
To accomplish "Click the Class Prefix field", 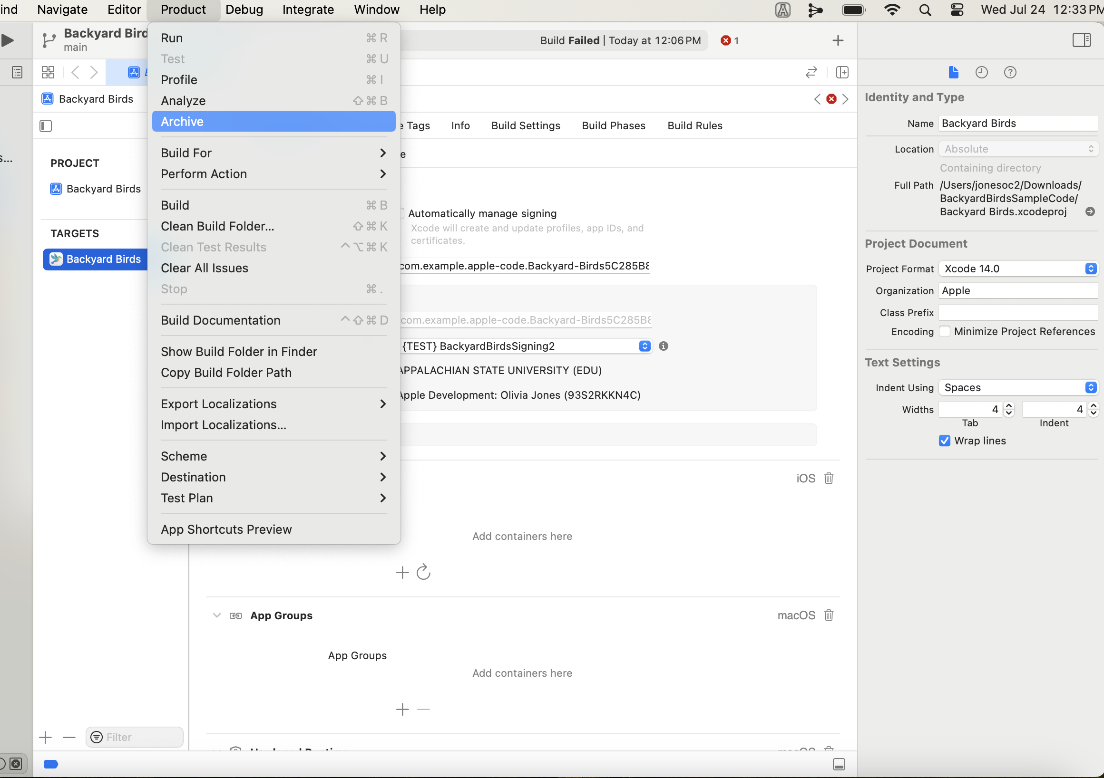I will pyautogui.click(x=1018, y=312).
